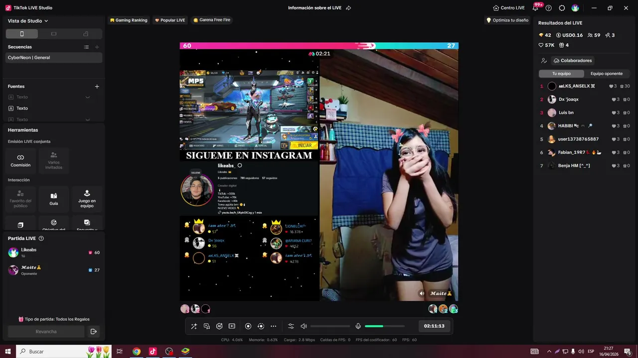
Task: Open the notifications bell with 99+ badge
Action: coord(536,7)
